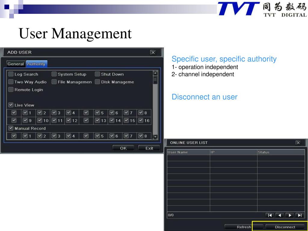Tick the System Setup checkbox

[54, 74]
